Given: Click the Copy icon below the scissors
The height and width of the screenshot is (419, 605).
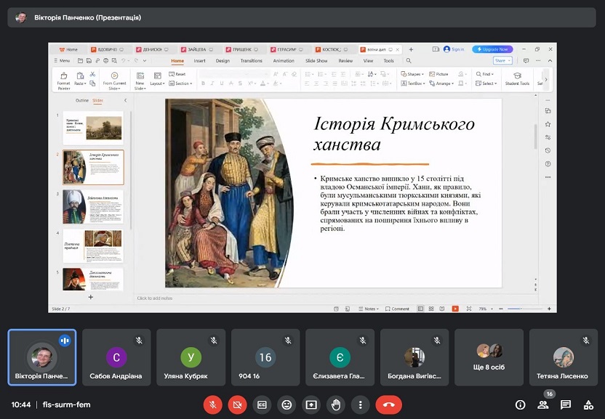Looking at the screenshot, I should [x=92, y=84].
